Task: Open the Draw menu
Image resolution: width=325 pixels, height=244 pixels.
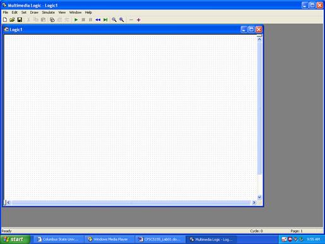Action: (34, 13)
